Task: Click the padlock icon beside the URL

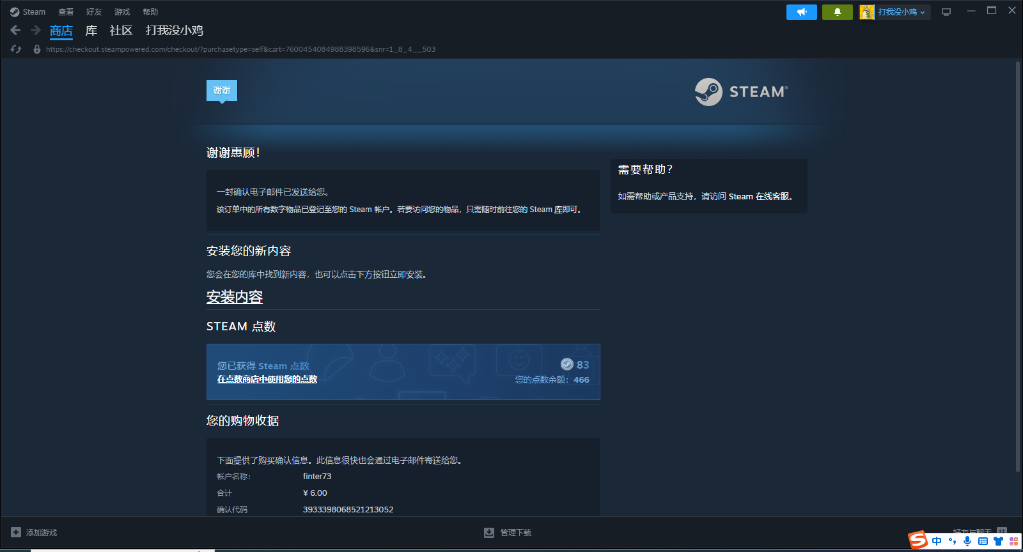Action: click(x=37, y=49)
